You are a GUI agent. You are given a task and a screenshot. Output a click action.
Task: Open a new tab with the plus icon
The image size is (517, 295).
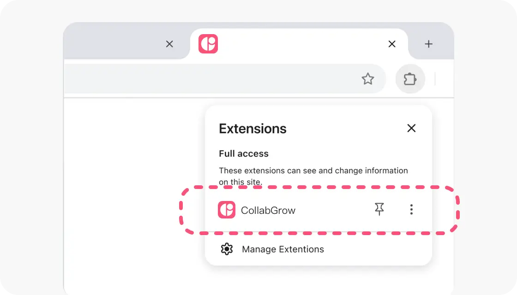click(x=428, y=44)
